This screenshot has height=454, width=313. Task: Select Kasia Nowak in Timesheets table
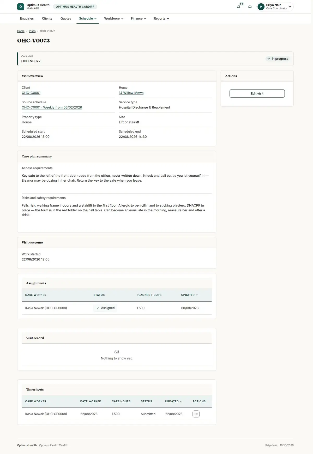click(46, 414)
